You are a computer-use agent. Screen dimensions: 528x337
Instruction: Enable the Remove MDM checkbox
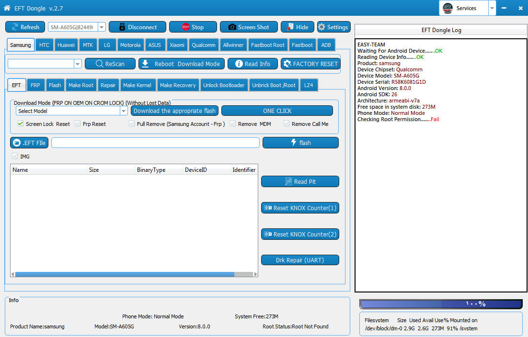tap(233, 124)
